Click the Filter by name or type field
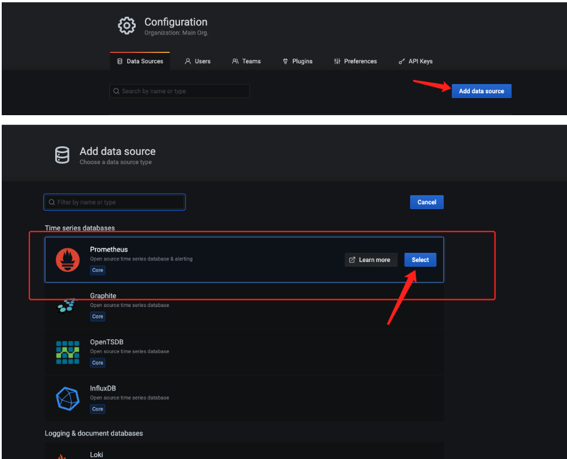This screenshot has height=459, width=567. [x=114, y=202]
